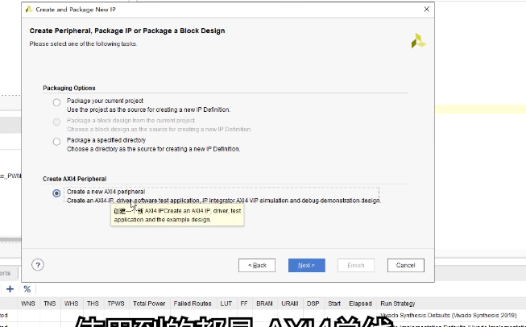
Task: Click the Failed Routes column header
Action: point(193,304)
